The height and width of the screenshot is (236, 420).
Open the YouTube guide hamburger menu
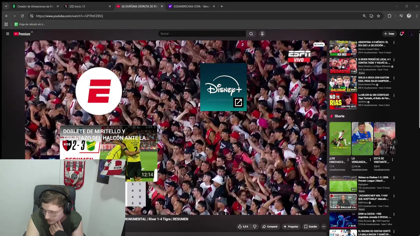coord(8,34)
